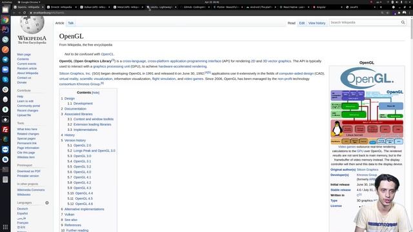Click the Cite this page link
This screenshot has width=413, height=232.
pos(26,153)
